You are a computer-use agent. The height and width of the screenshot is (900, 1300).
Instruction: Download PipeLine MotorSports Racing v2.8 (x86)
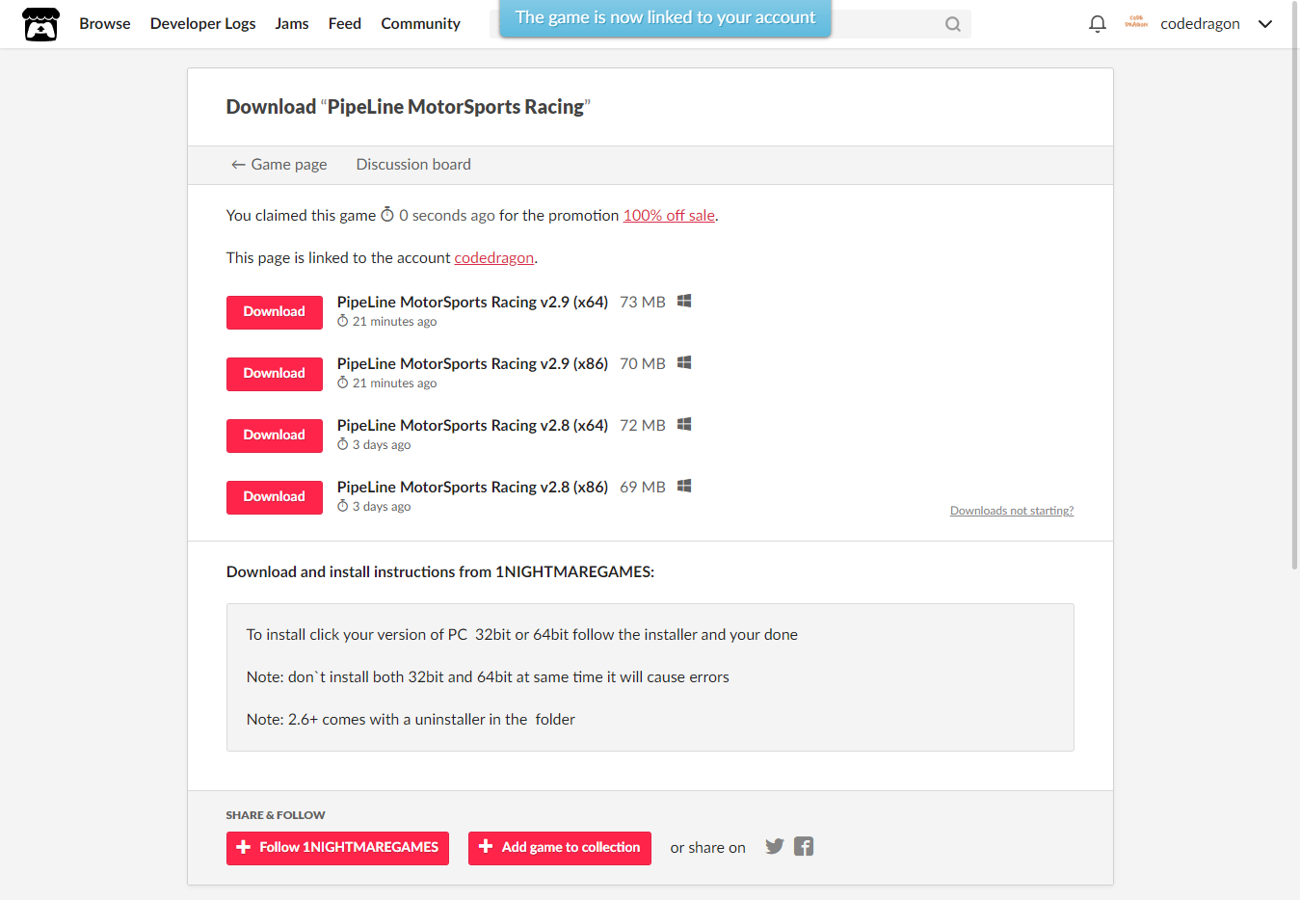pos(275,497)
